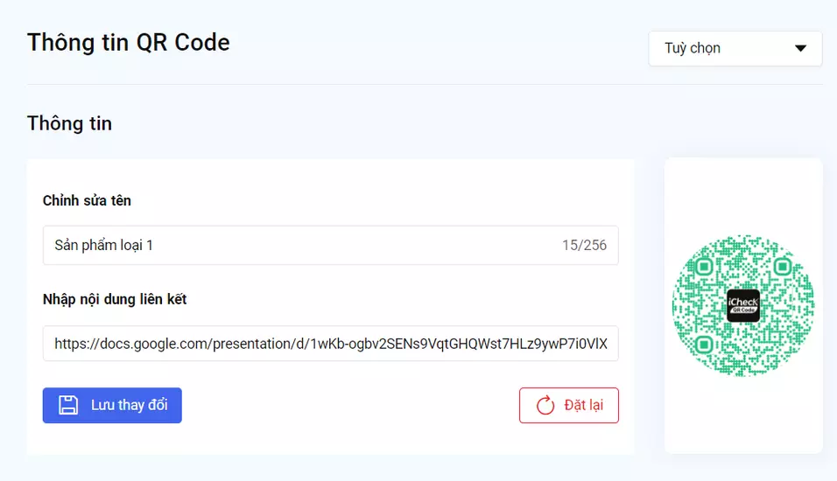The image size is (837, 481).
Task: Click the QR code's top-right finder square
Action: coord(782,266)
